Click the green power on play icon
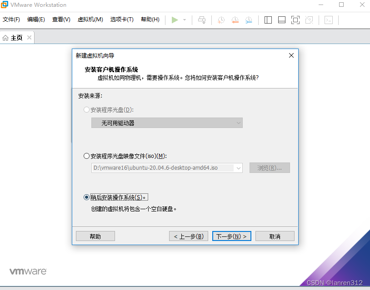The width and height of the screenshot is (370, 290). (175, 20)
